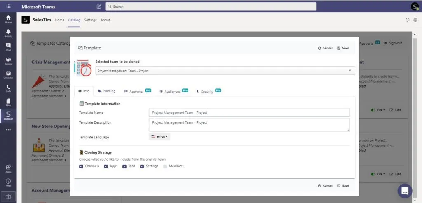Open the en-us language dropdown
422x203 pixels.
click(159, 136)
